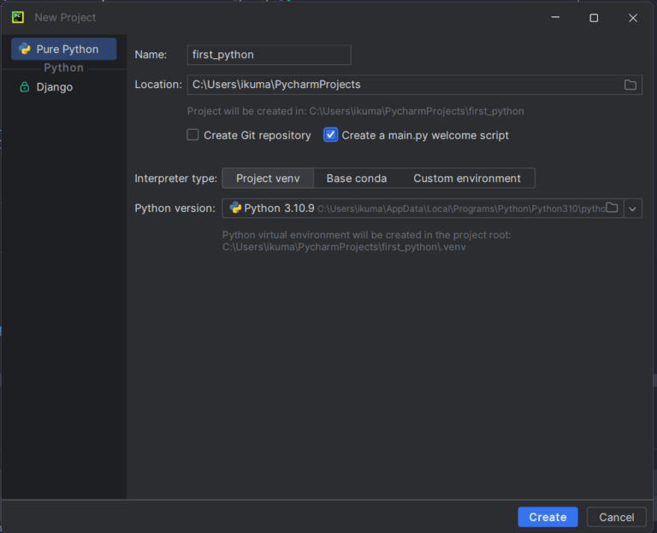This screenshot has width=657, height=533.
Task: Select the Project venv interpreter type
Action: (268, 179)
